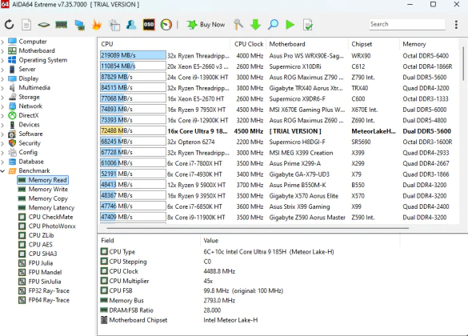Open the FPU SinJulia benchmark
The height and width of the screenshot is (336, 468).
tap(45, 282)
